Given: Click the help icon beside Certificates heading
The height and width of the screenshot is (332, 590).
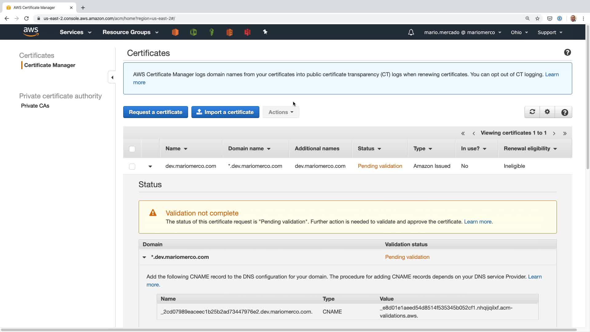Looking at the screenshot, I should click(567, 53).
